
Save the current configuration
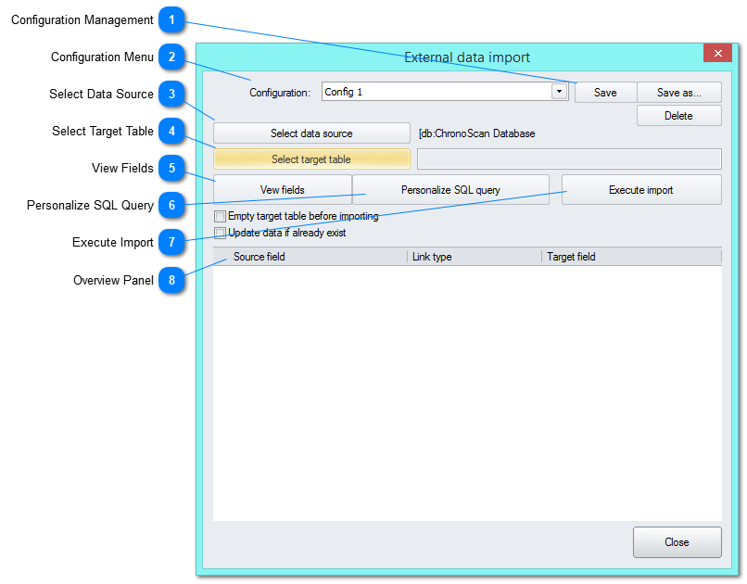pos(605,92)
